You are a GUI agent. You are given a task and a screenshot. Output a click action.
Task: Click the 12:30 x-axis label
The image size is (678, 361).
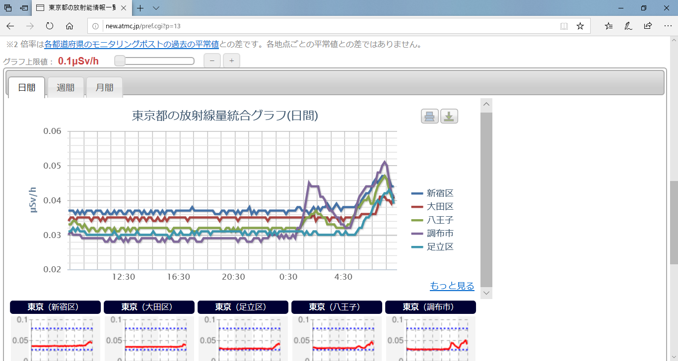[124, 277]
